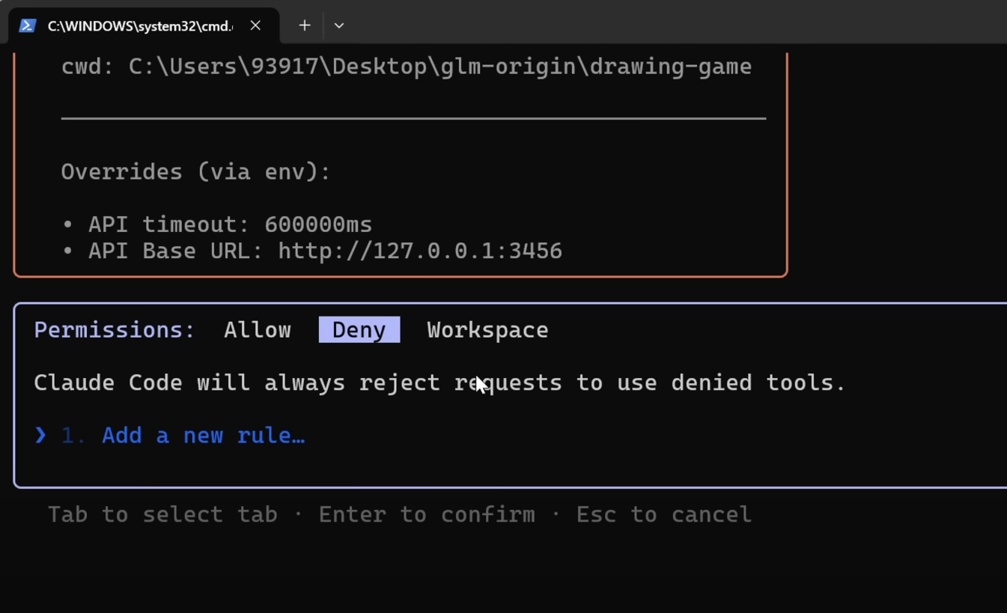This screenshot has height=613, width=1007.
Task: Switch to the Allow permissions tab
Action: coord(258,330)
